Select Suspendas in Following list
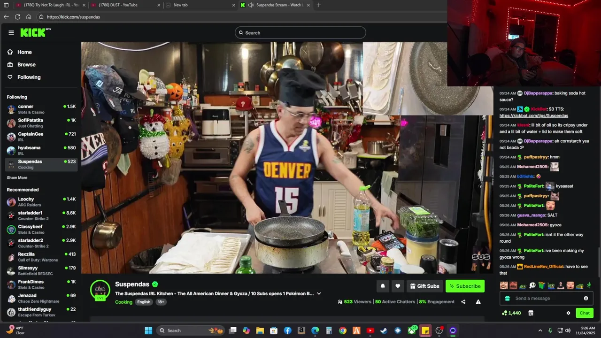Viewport: 601px width, 338px height. (x=41, y=164)
